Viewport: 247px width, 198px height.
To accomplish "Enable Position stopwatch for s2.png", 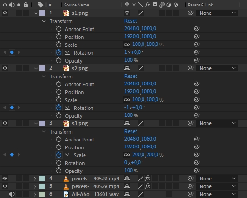I will coord(59,92).
